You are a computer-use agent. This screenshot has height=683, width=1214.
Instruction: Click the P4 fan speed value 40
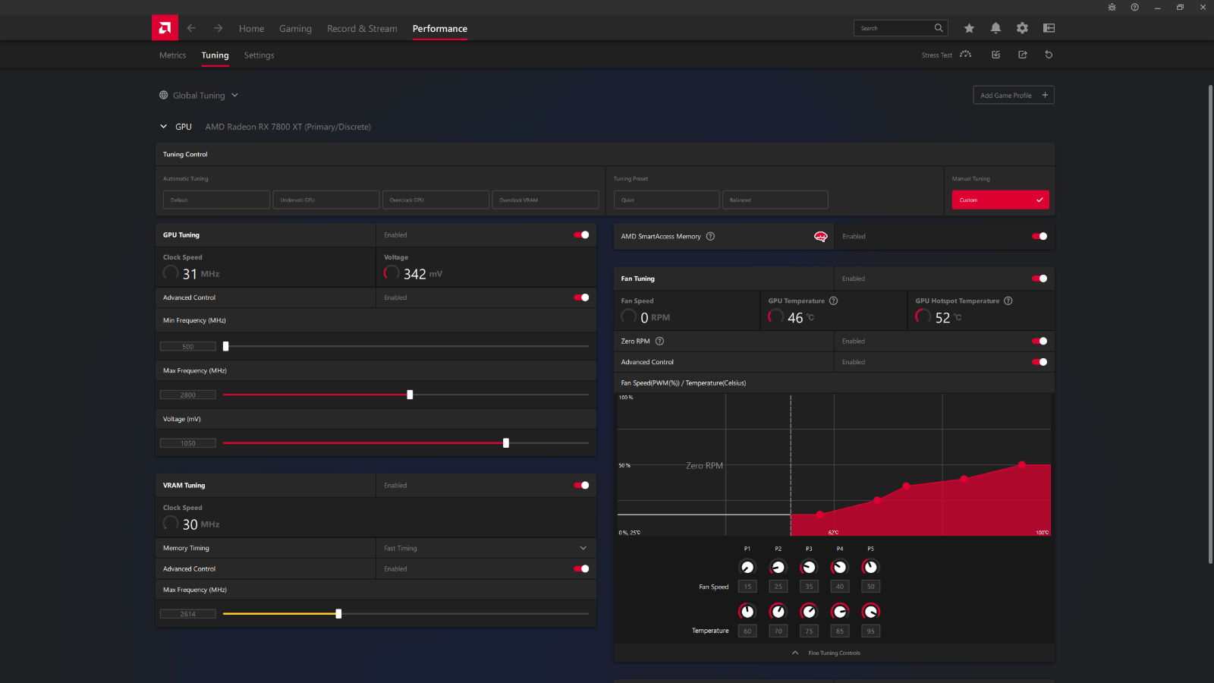coord(839,587)
